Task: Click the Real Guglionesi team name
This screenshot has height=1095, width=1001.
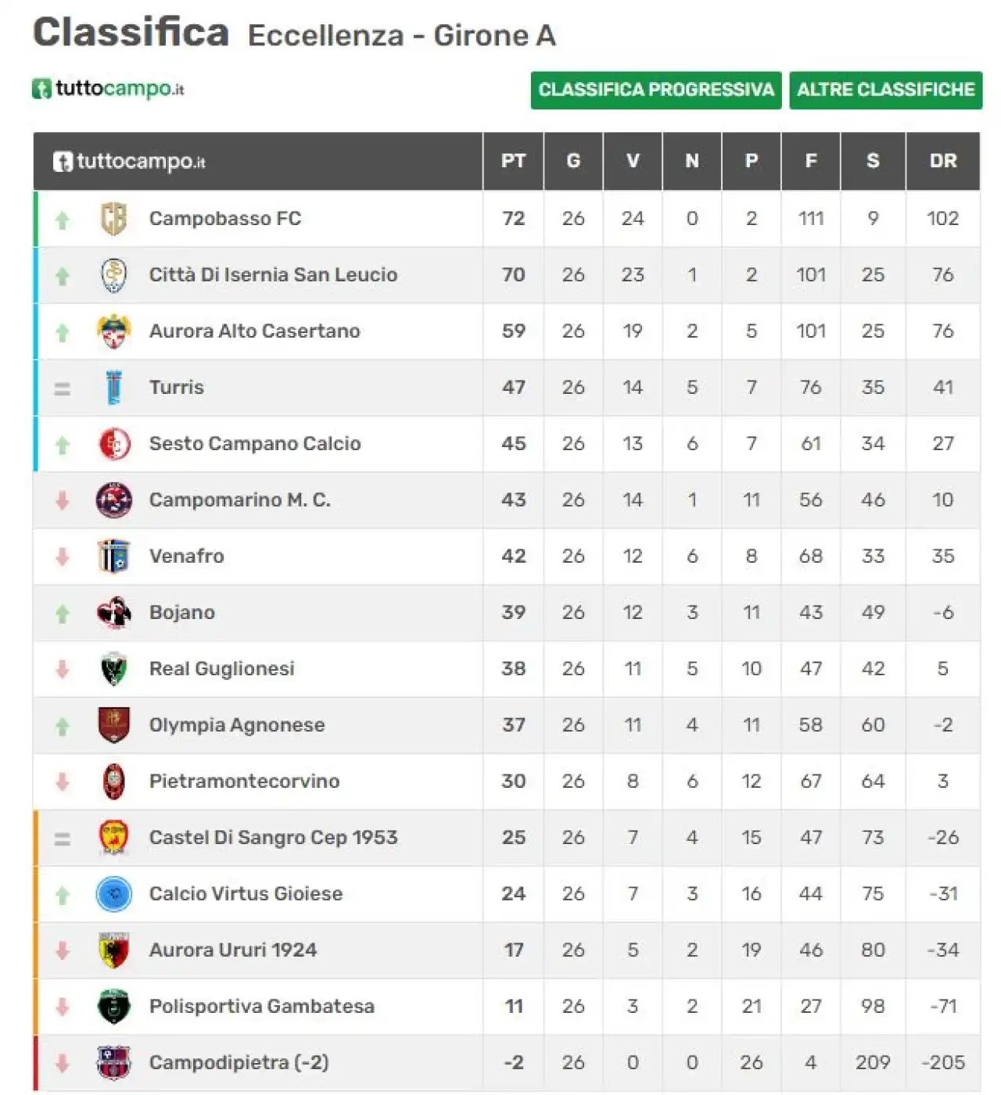Action: (222, 669)
